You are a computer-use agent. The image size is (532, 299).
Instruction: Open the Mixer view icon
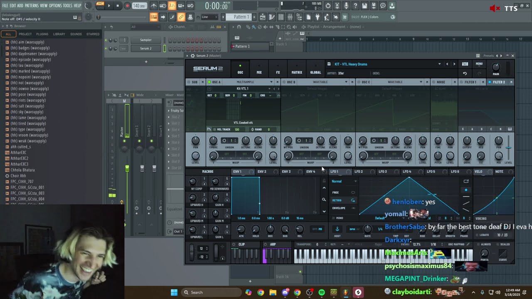(290, 17)
